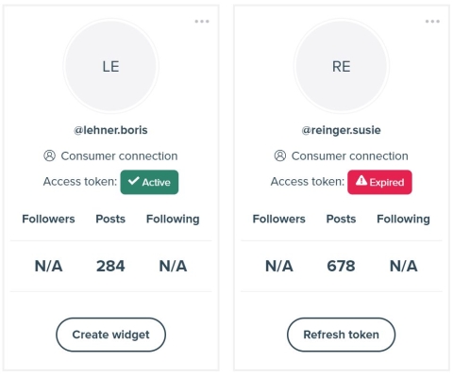Click the red Expired token badge
Screen dimensions: 453x376
[379, 182]
